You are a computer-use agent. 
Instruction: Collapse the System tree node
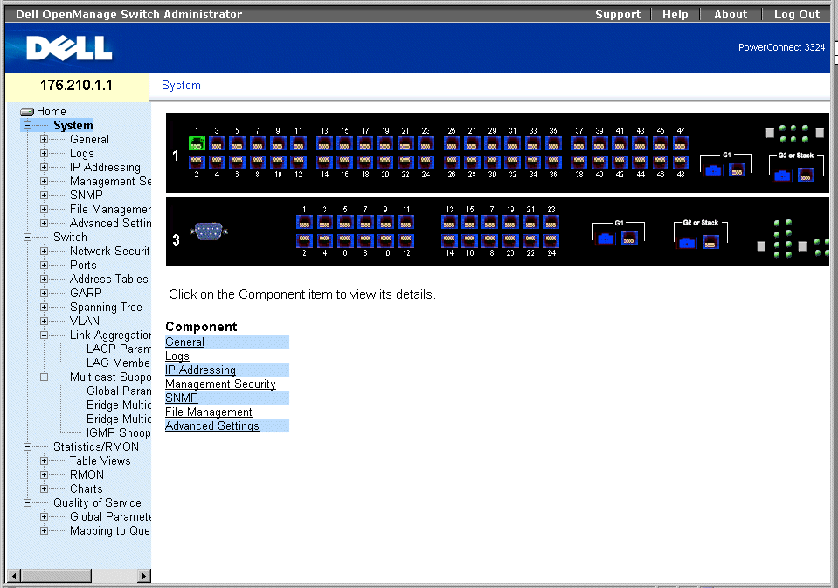coord(27,126)
